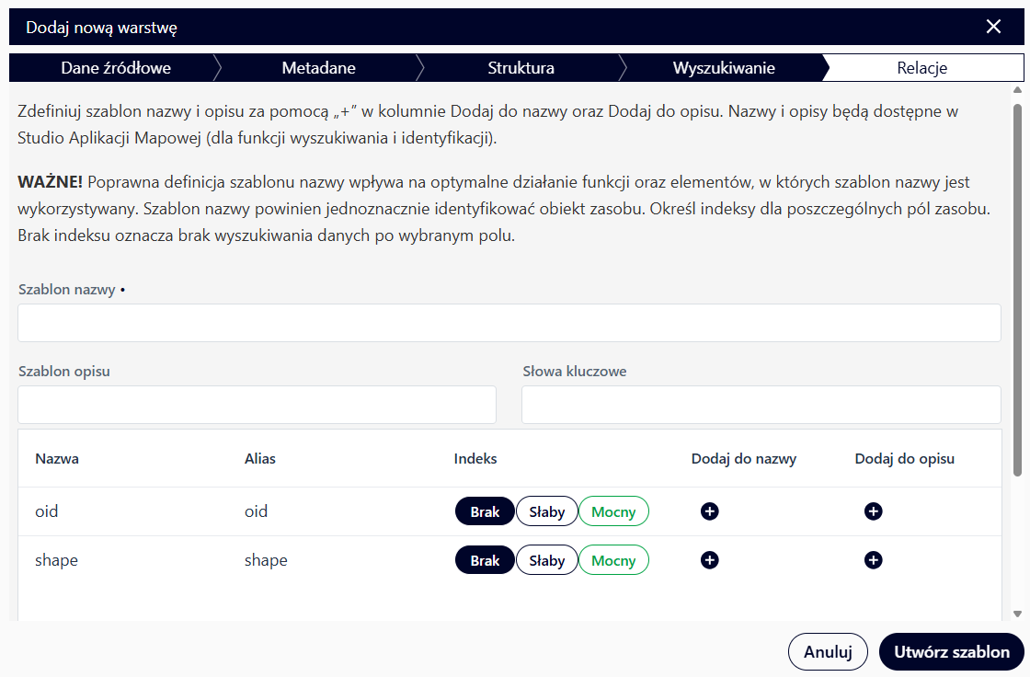Set shape index to Mocny

click(x=613, y=560)
